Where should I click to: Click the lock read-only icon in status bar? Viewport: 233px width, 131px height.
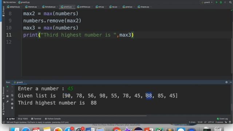tap(226, 122)
